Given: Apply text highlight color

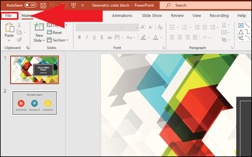Looking at the screenshot, I should point(143,37).
